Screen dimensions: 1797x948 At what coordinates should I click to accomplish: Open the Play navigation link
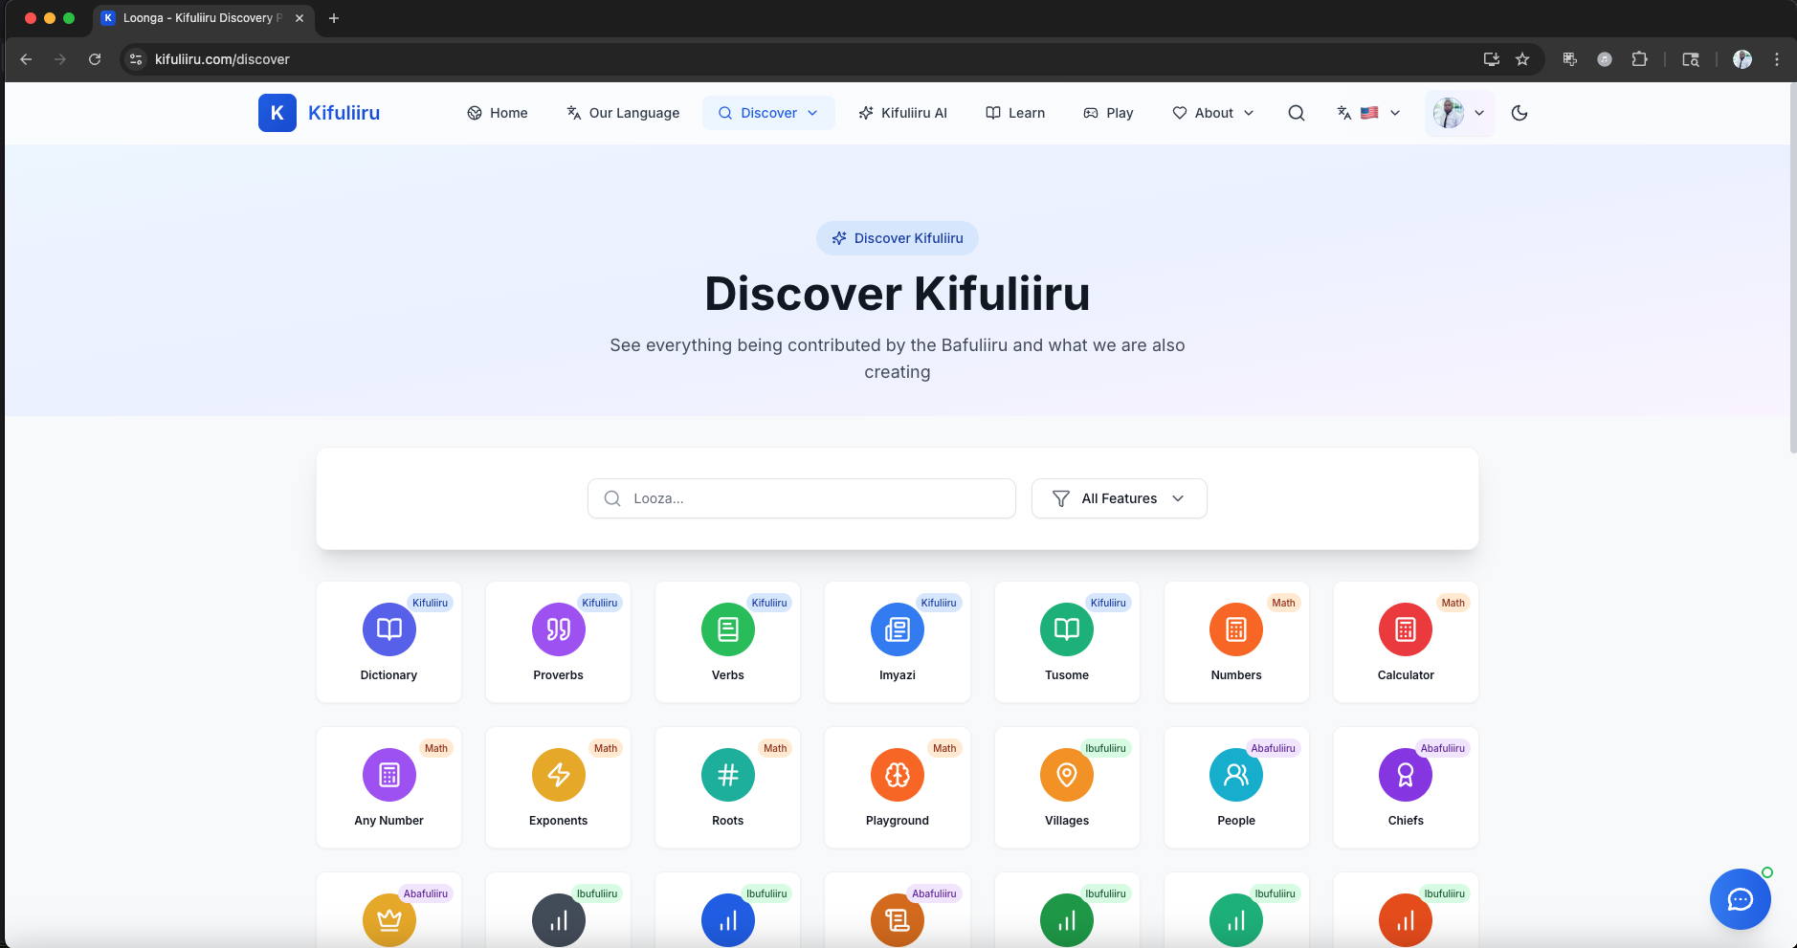click(x=1108, y=113)
